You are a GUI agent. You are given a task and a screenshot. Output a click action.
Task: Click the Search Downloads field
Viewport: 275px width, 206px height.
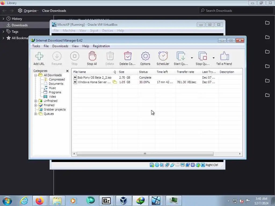[236, 10]
